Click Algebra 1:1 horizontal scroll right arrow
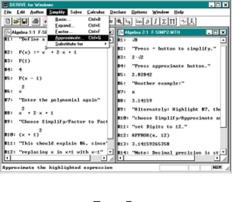The width and height of the screenshot is (232, 202). tap(104, 158)
